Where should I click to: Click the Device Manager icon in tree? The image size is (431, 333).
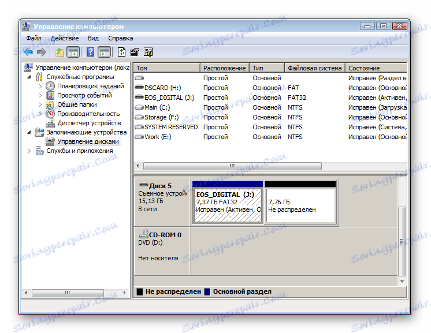click(50, 124)
